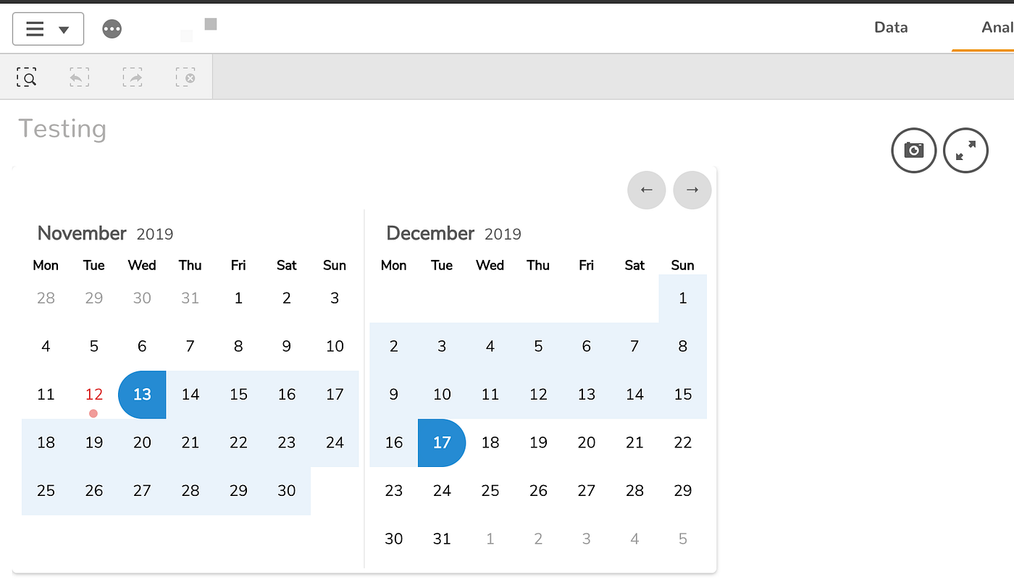Take a snapshot of the calendar chart

point(913,151)
